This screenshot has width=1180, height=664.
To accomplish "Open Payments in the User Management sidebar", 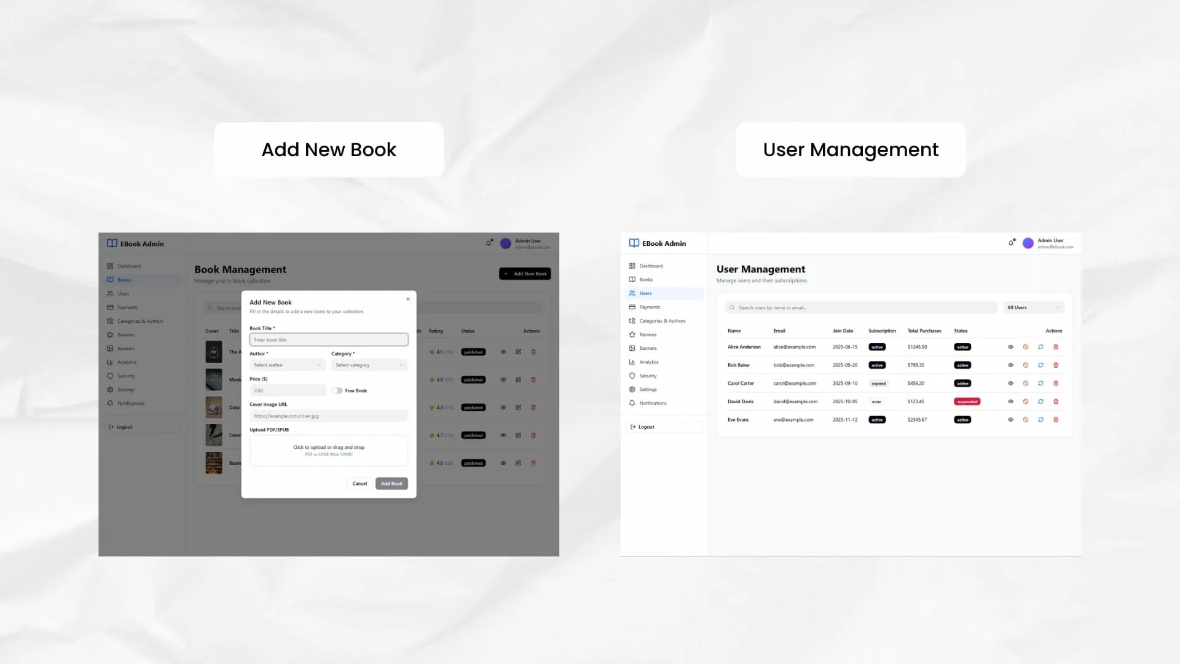I will click(649, 307).
